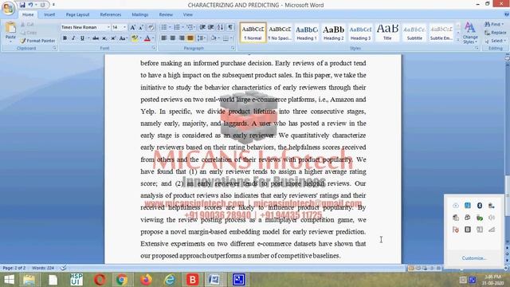Open Bluetooth icon in tray popup
The width and height of the screenshot is (510, 287).
click(480, 206)
